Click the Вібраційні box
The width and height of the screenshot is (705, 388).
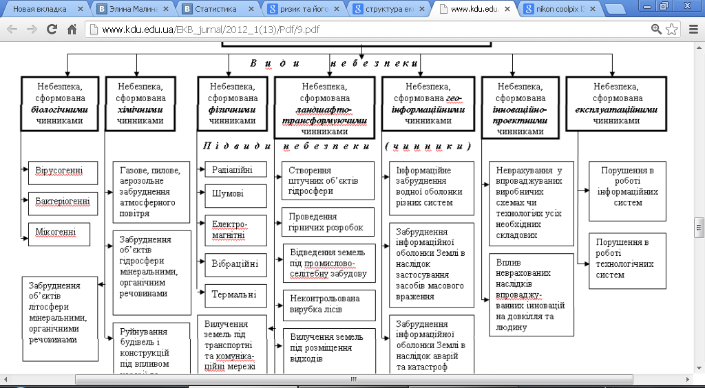235,265
